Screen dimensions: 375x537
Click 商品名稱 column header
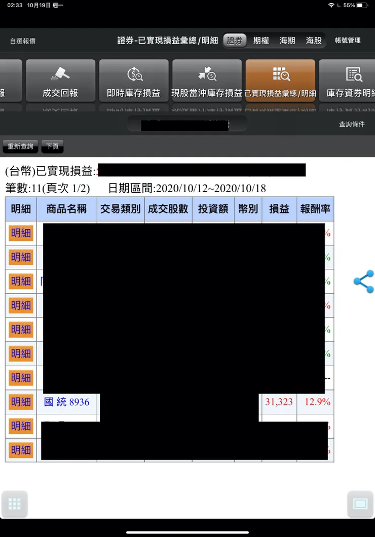click(x=67, y=208)
